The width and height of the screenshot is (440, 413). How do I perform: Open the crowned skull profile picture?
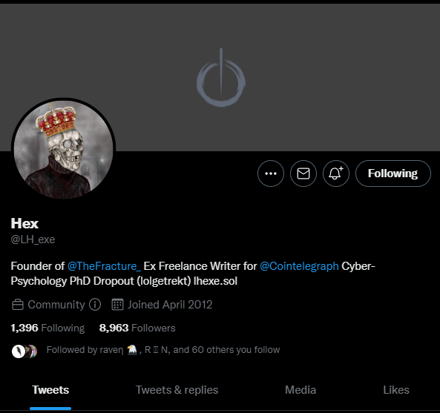pyautogui.click(x=63, y=150)
